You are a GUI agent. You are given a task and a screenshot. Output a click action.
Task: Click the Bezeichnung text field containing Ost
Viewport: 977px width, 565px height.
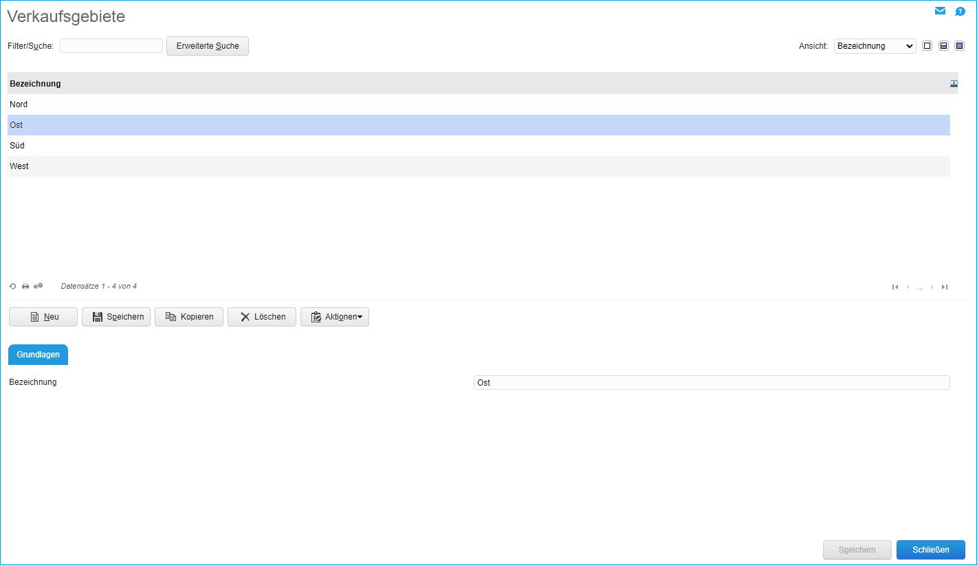click(712, 382)
